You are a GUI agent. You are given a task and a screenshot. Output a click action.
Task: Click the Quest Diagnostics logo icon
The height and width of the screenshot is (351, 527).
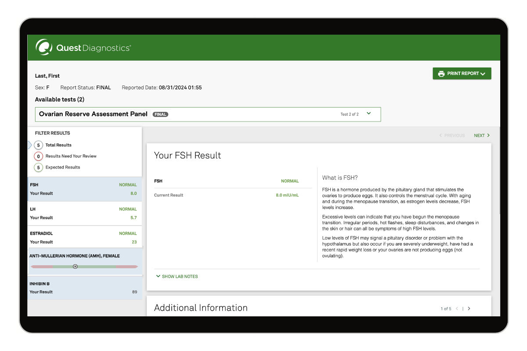[44, 47]
